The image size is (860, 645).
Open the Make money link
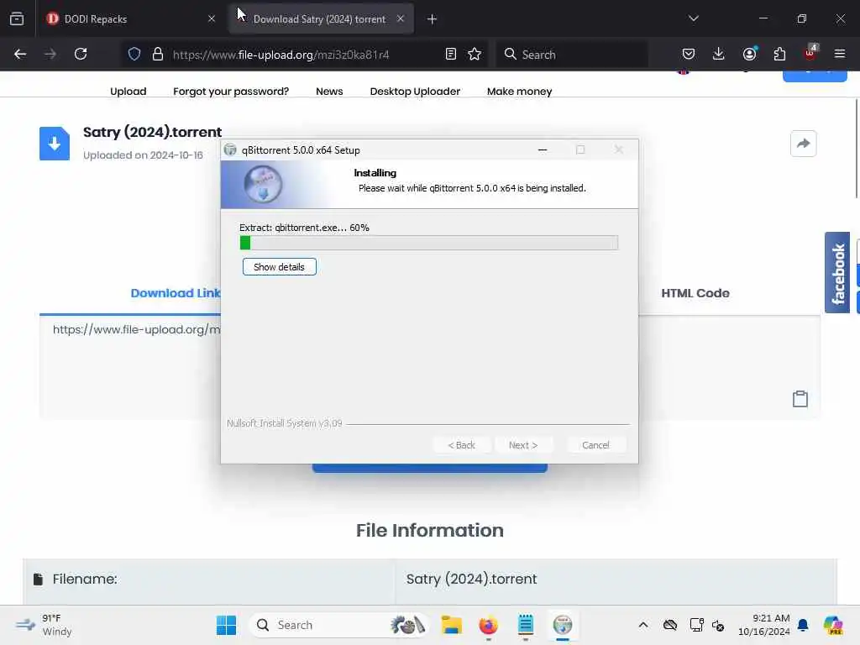tap(519, 92)
